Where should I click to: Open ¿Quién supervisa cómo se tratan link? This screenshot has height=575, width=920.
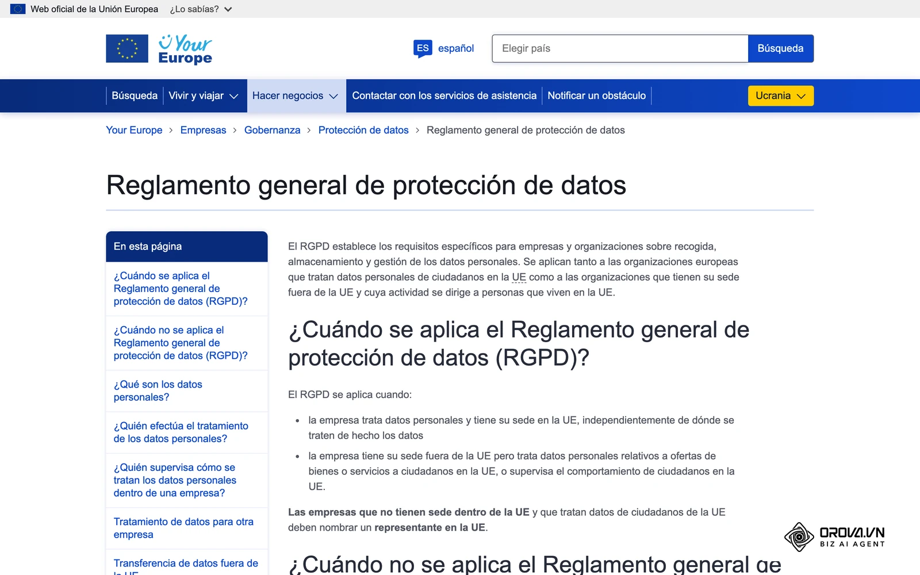(175, 480)
